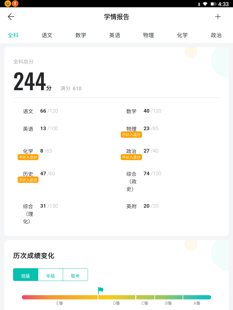Select the 全科 tab
The height and width of the screenshot is (310, 233).
(x=13, y=35)
